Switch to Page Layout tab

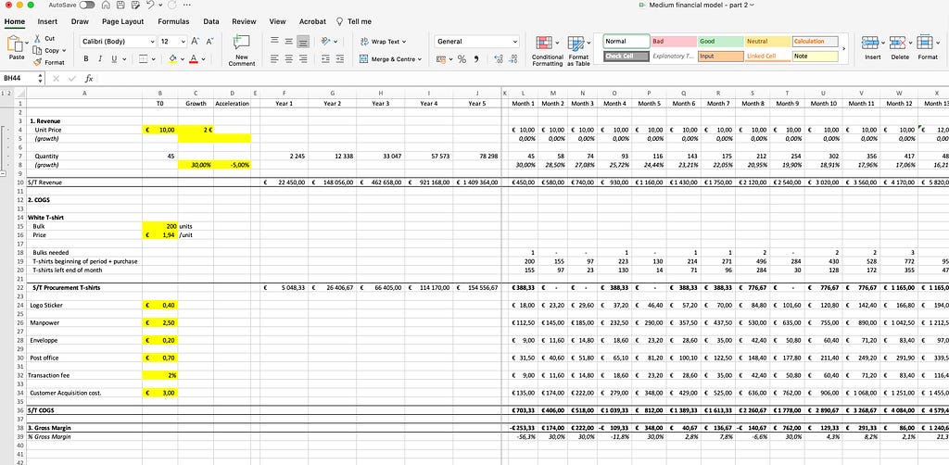tap(123, 21)
